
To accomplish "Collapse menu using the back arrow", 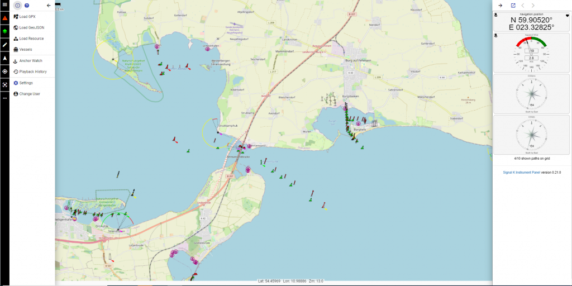I will pos(49,6).
